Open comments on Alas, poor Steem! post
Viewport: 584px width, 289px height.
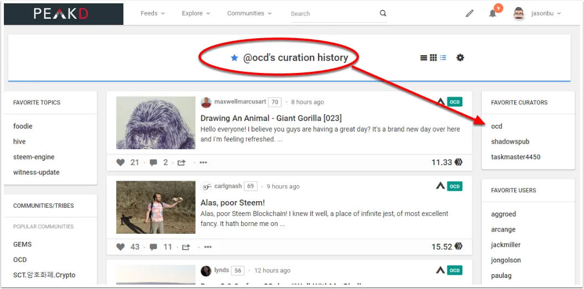(153, 247)
